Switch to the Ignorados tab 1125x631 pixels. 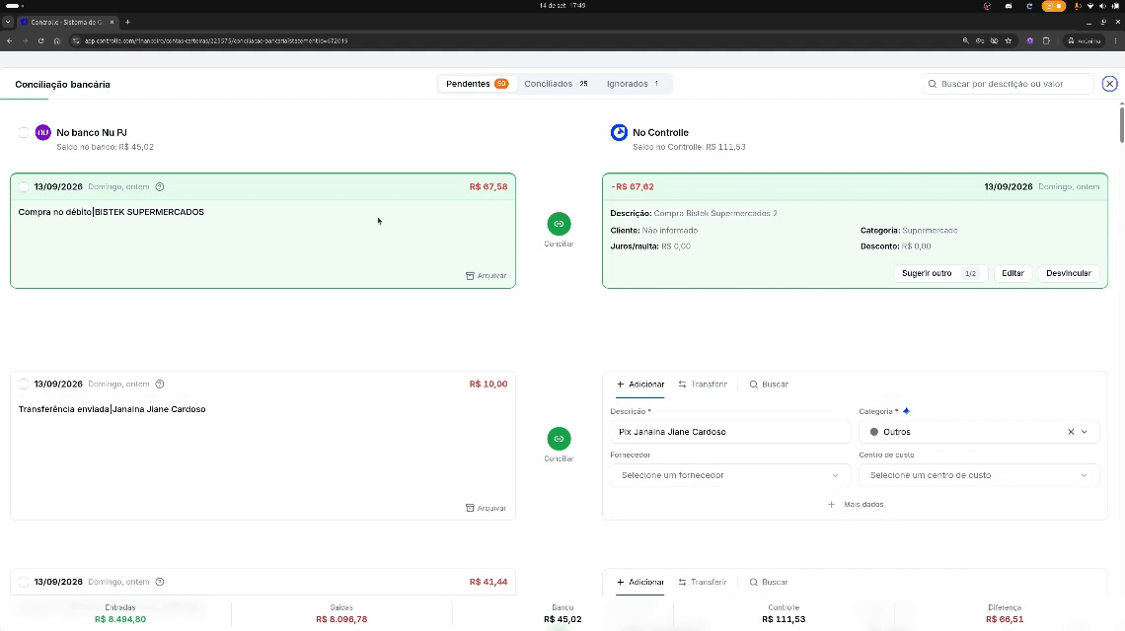633,84
